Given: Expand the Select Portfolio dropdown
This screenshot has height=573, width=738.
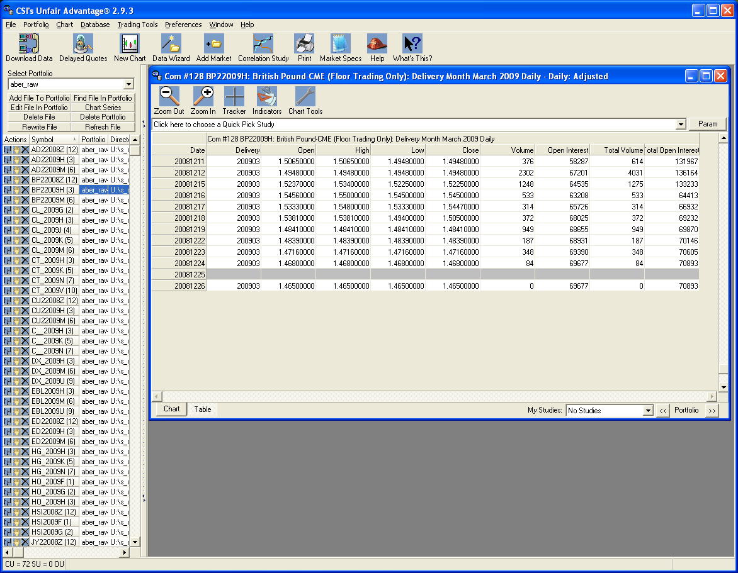Looking at the screenshot, I should point(128,84).
